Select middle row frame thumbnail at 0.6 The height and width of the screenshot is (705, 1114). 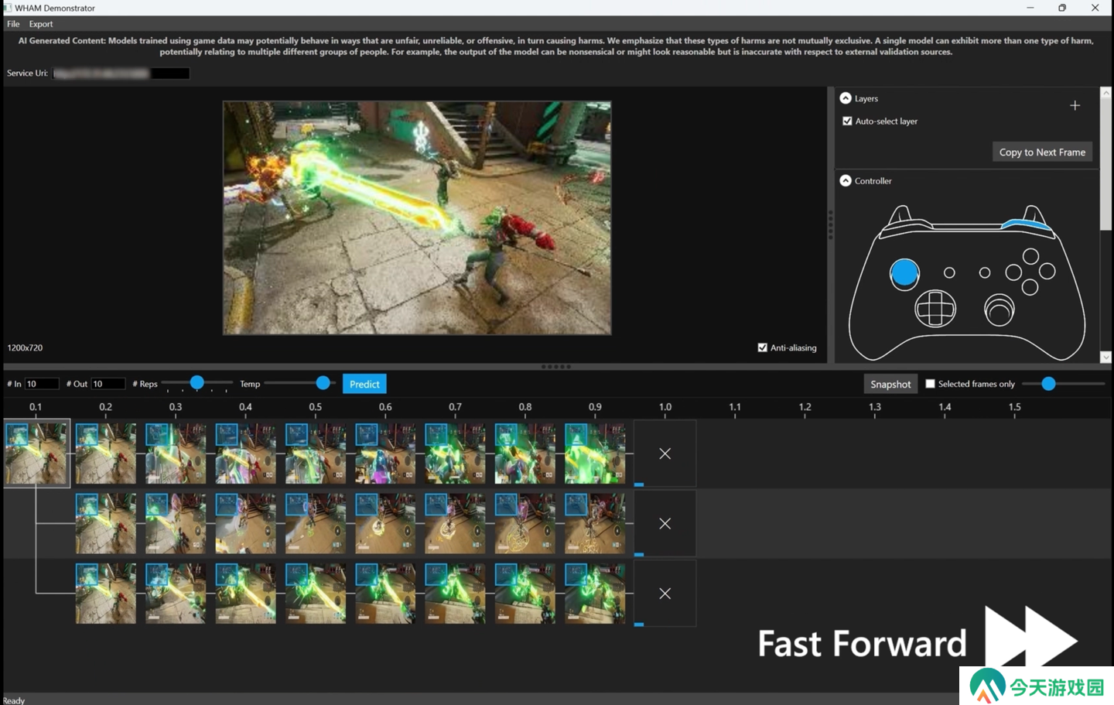point(385,523)
